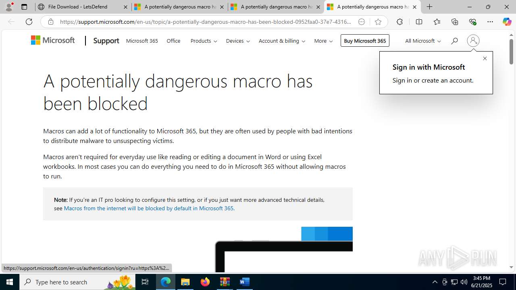The height and width of the screenshot is (290, 516).
Task: Dismiss the Sign in with Microsoft popup
Action: click(485, 58)
